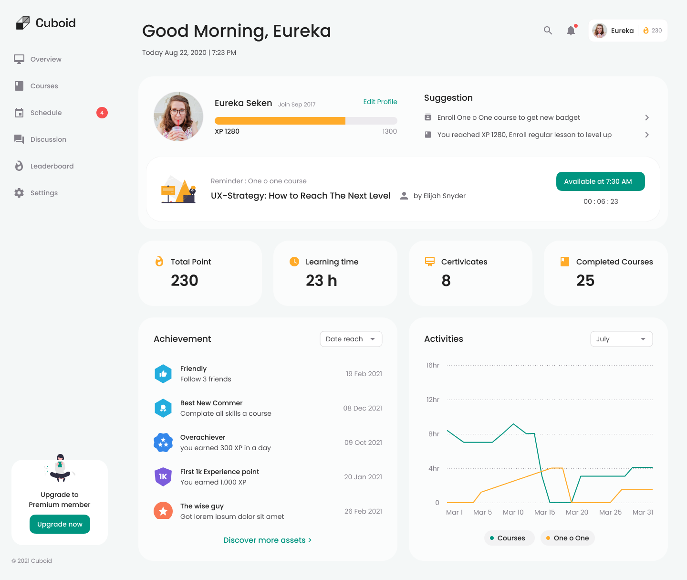This screenshot has height=580, width=687.
Task: Click the Edit Profile link
Action: tap(380, 102)
